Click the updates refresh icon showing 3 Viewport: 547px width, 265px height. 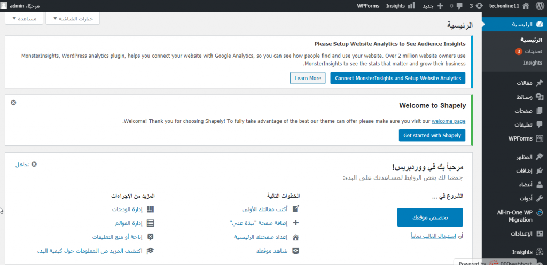480,5
